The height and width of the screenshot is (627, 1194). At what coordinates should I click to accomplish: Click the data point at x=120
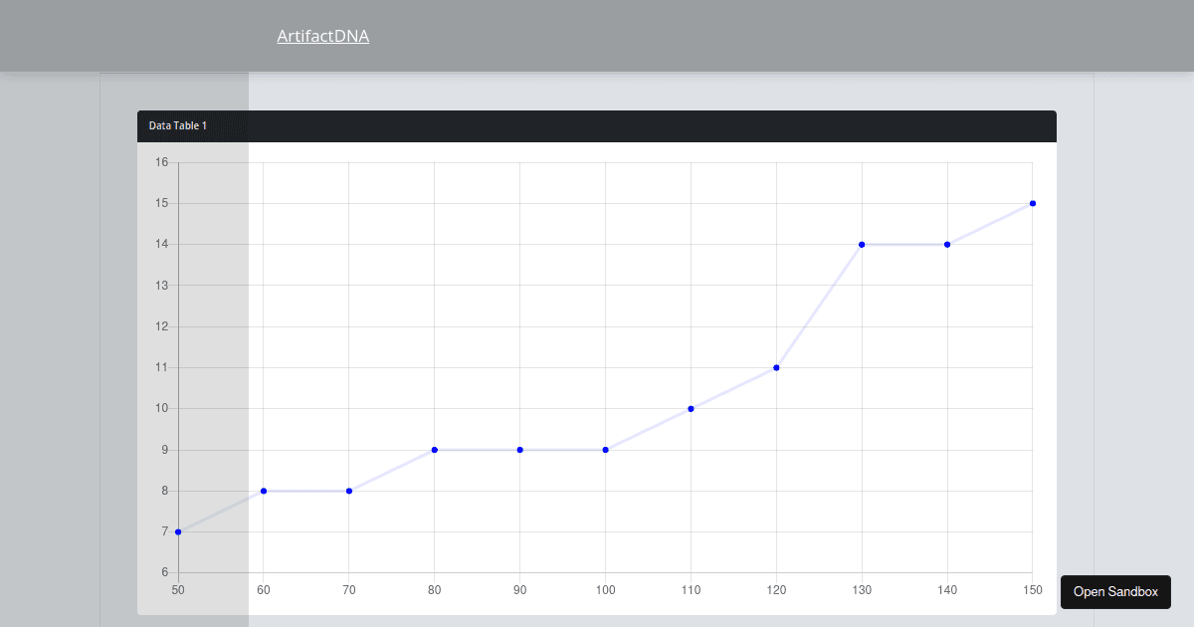point(776,367)
